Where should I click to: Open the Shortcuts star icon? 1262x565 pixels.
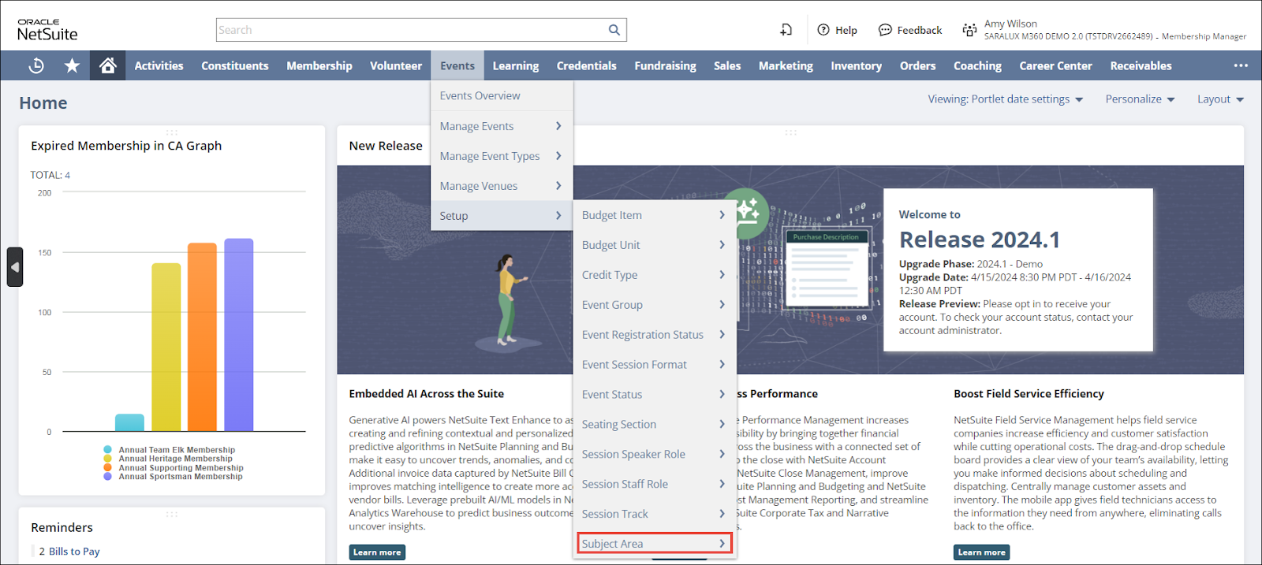tap(72, 66)
